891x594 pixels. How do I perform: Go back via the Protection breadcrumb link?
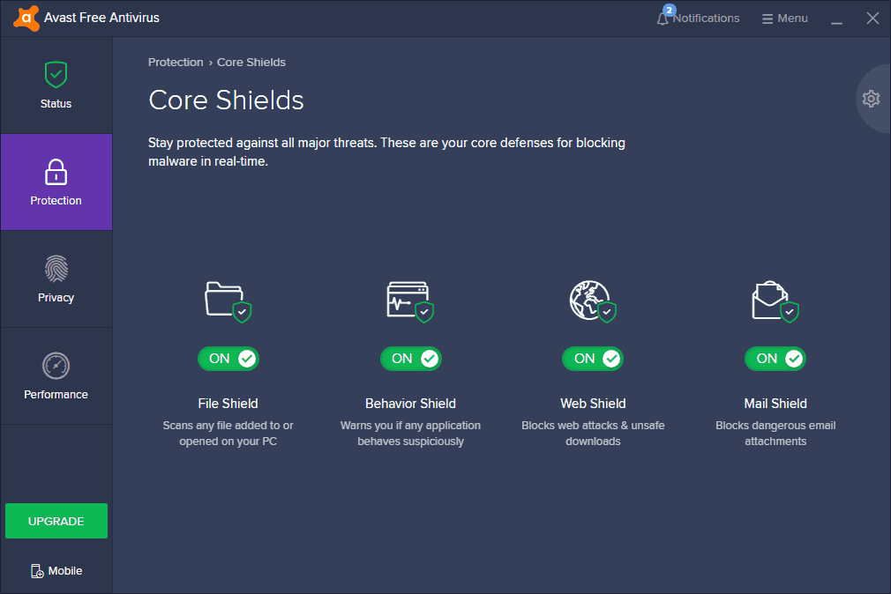[176, 62]
